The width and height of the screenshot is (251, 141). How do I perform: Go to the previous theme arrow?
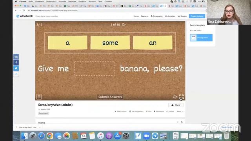point(178,122)
